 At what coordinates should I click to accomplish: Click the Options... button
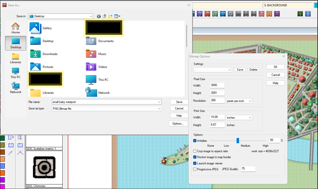(178, 123)
